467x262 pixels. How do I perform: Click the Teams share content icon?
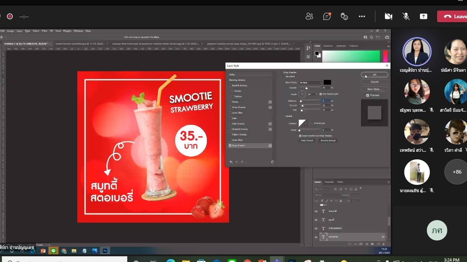tap(424, 16)
